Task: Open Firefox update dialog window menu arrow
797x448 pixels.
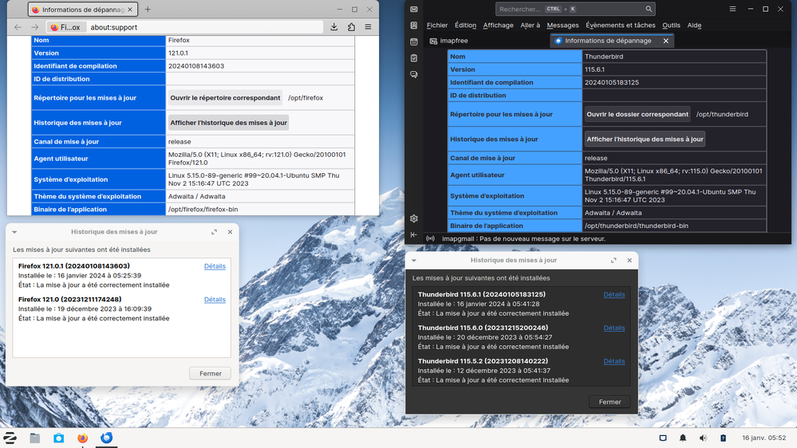Action: pos(14,232)
